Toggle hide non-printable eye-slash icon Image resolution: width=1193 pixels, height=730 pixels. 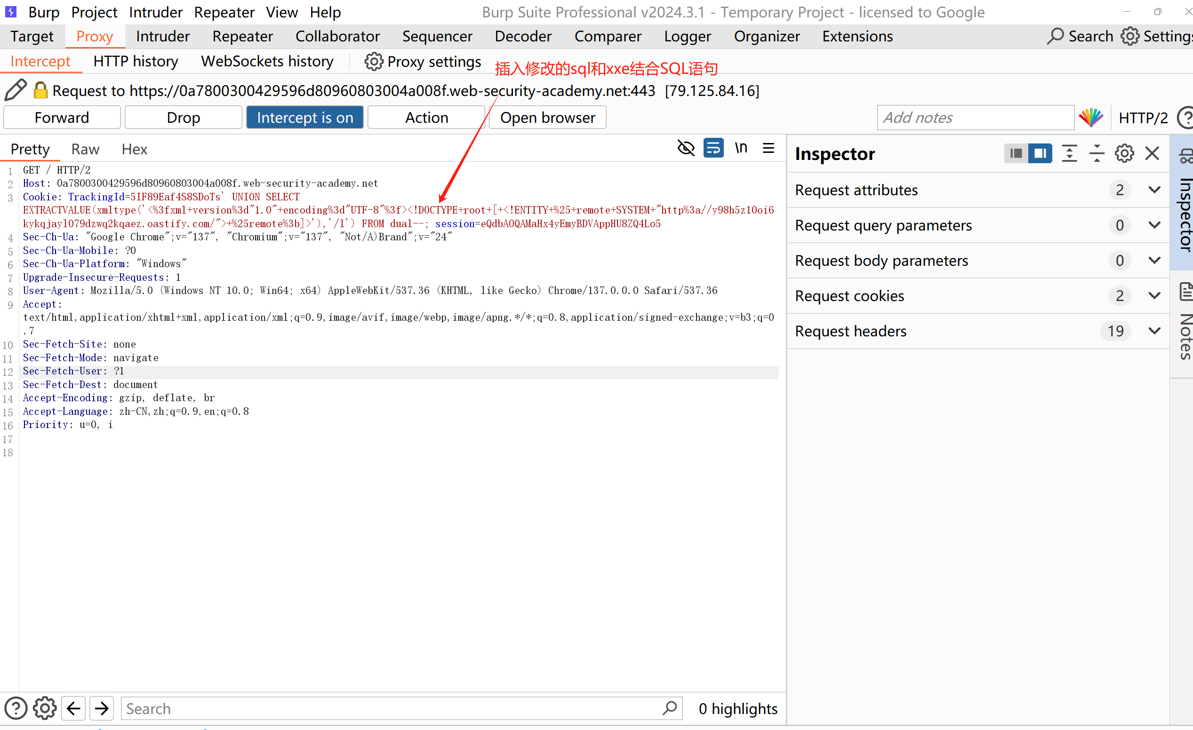(x=686, y=148)
